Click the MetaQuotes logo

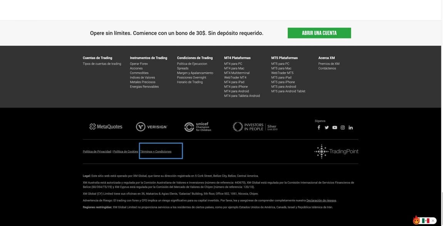[x=106, y=126]
